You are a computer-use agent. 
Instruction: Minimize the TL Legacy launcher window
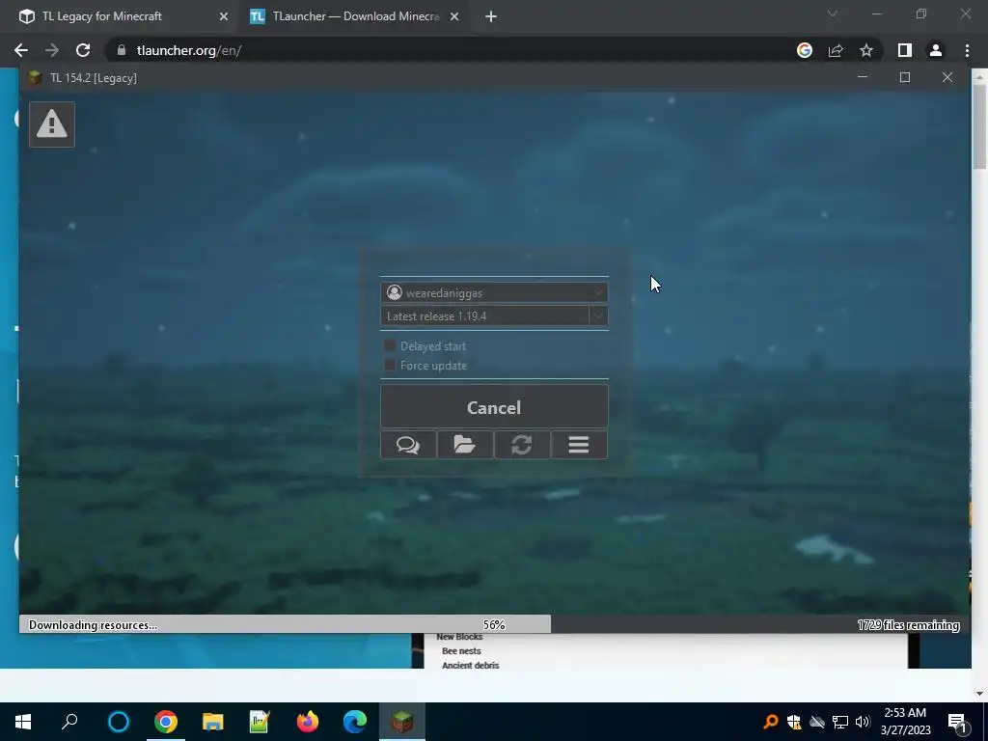[x=863, y=77]
